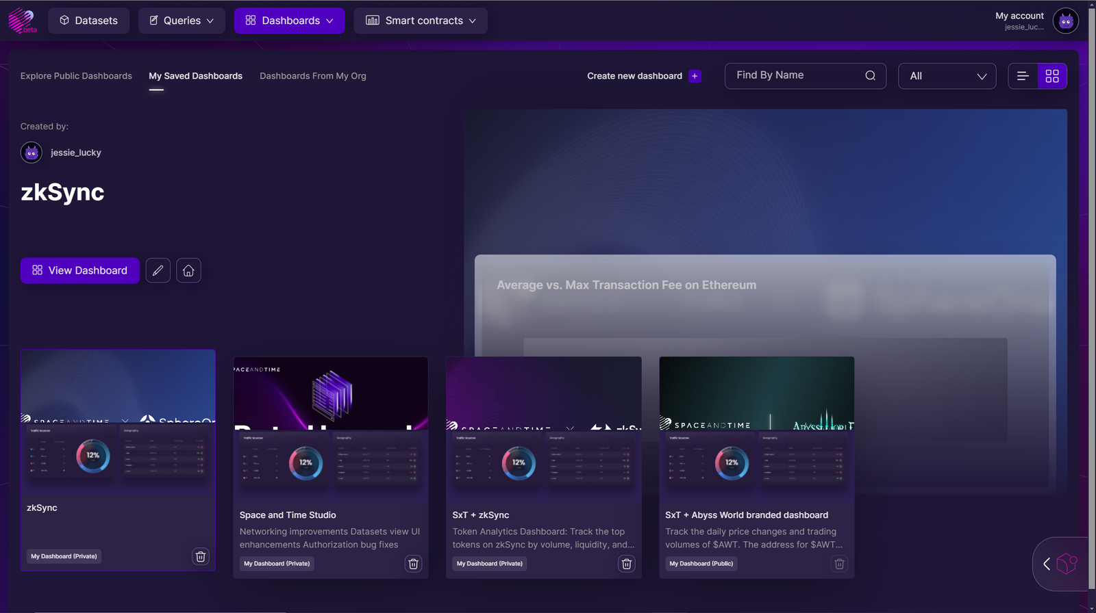Click SxT + Abyss World branded dashboard title

coord(747,515)
